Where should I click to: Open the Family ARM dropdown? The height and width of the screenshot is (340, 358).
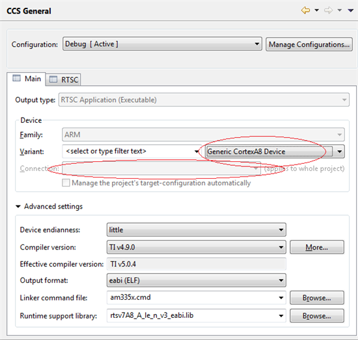tap(203, 135)
